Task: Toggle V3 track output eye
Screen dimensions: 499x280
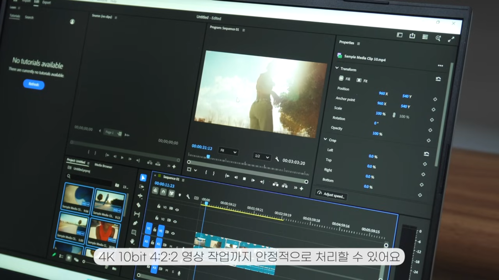Action: click(177, 210)
